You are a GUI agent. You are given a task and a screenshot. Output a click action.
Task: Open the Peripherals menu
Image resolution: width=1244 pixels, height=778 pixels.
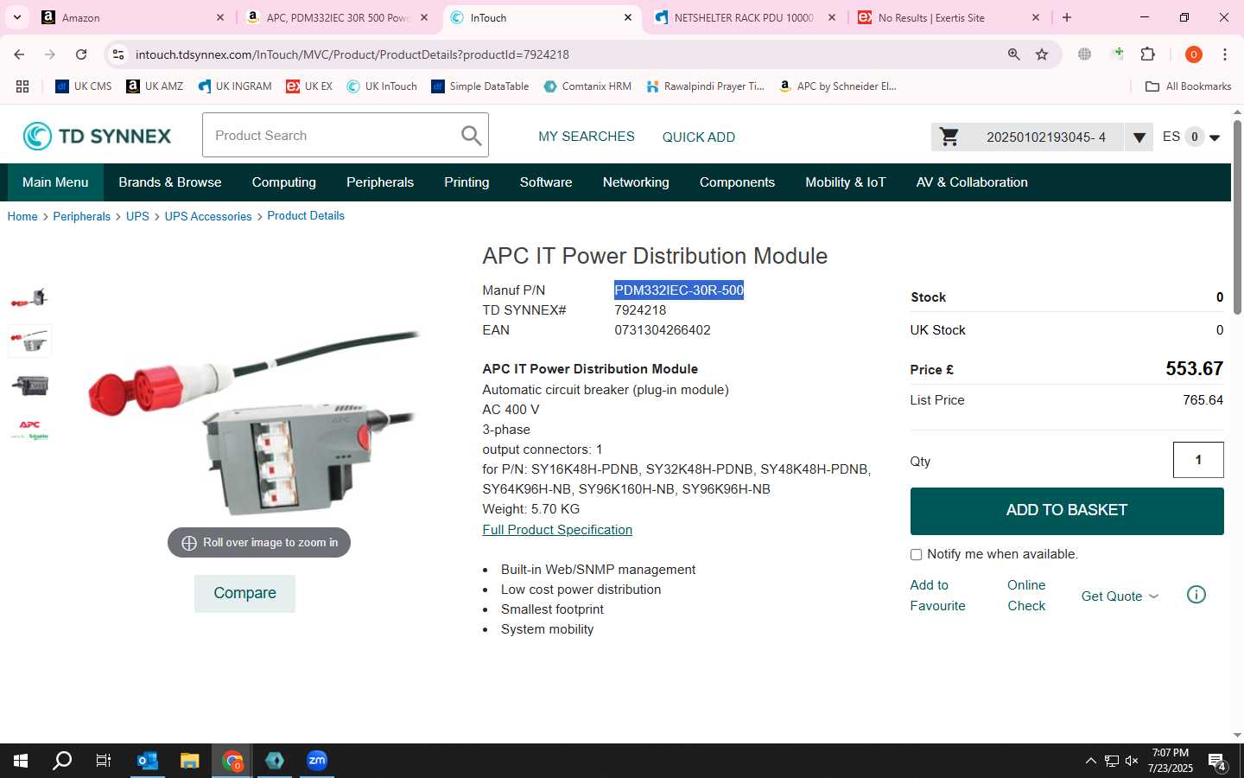click(380, 182)
